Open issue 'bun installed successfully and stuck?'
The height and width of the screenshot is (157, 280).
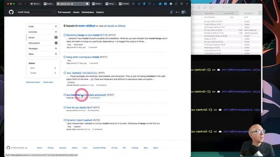(86, 95)
